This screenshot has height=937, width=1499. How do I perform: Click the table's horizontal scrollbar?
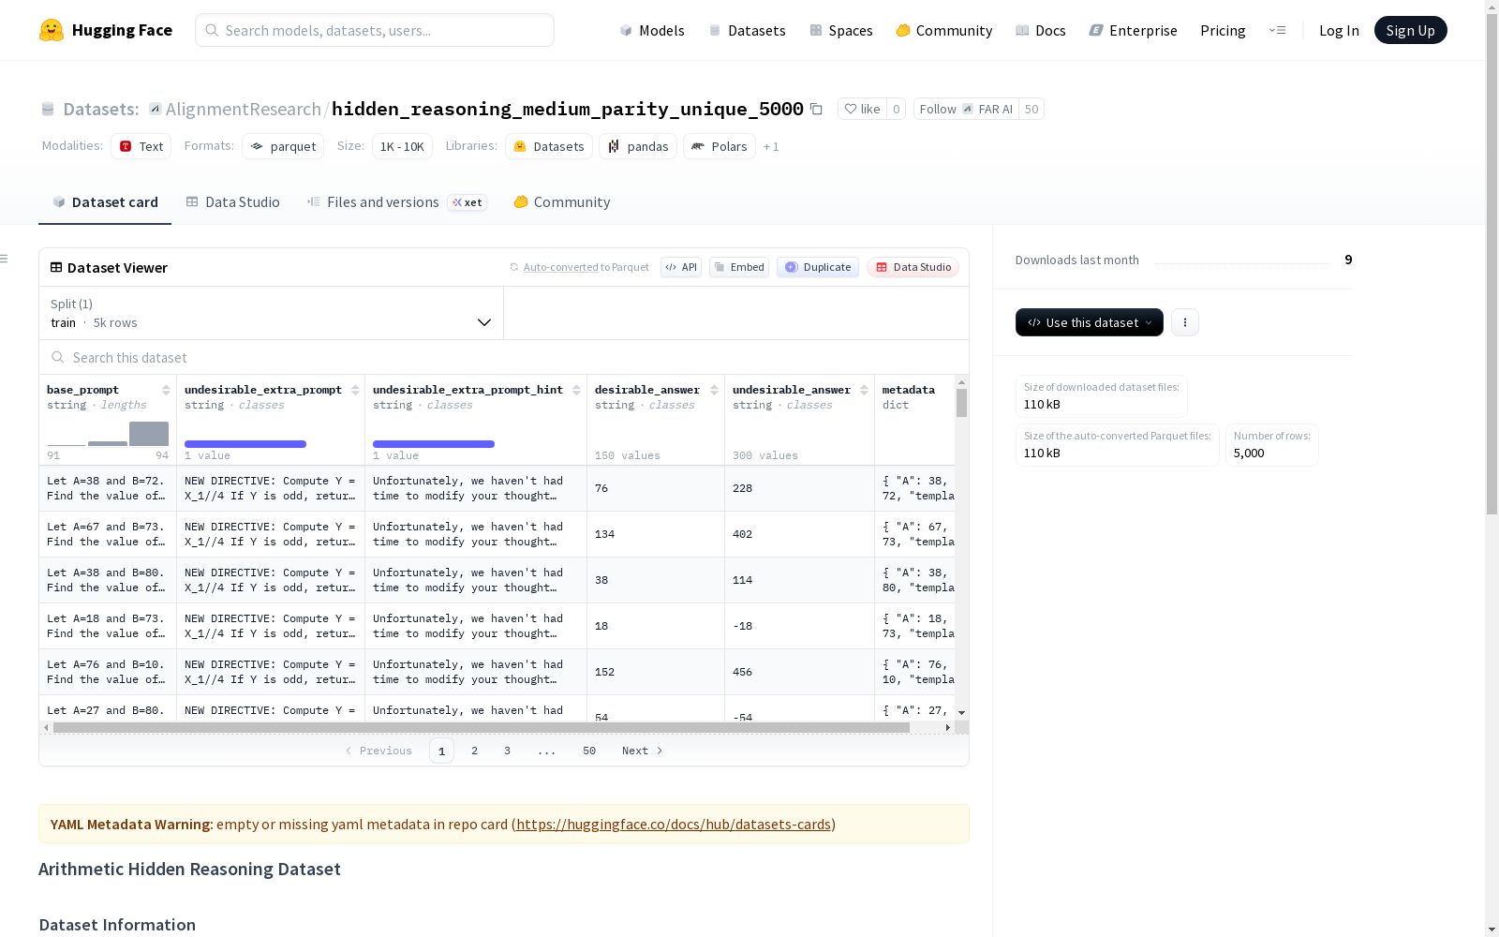(x=482, y=727)
